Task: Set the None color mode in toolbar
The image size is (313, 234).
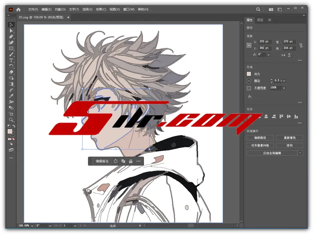Action: coord(13,139)
